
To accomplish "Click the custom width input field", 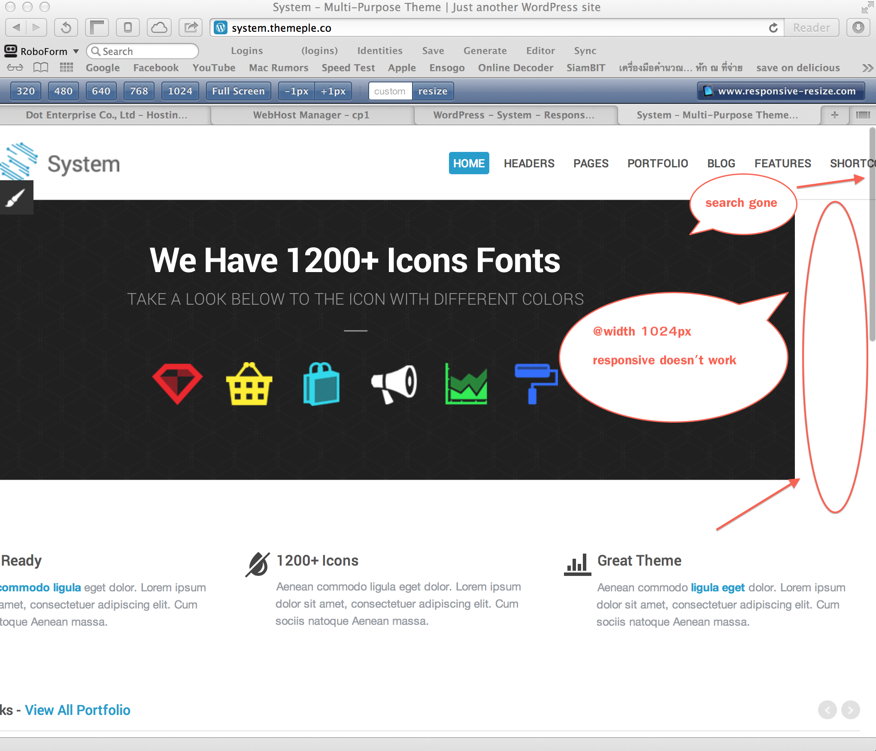I will (390, 91).
